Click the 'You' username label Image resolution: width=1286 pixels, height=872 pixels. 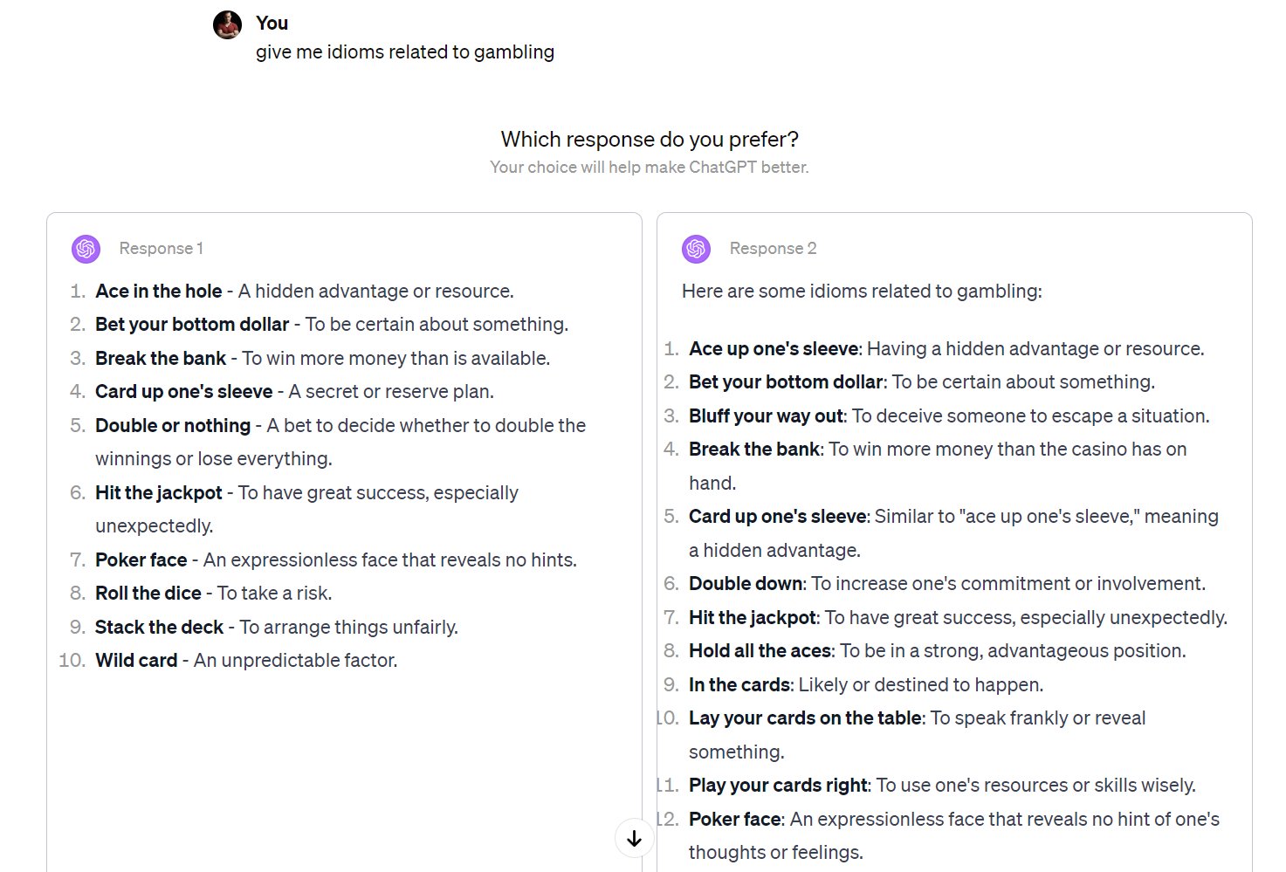tap(272, 23)
